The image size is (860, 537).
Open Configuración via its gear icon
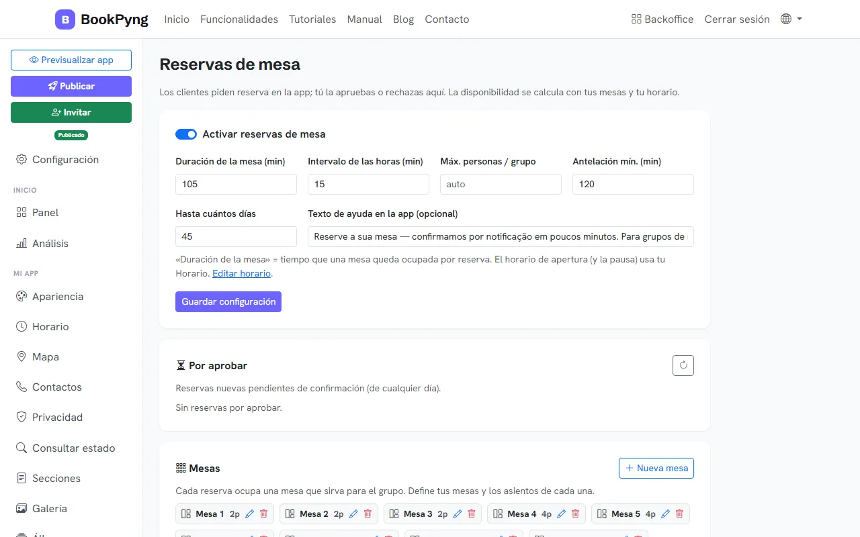pos(21,159)
